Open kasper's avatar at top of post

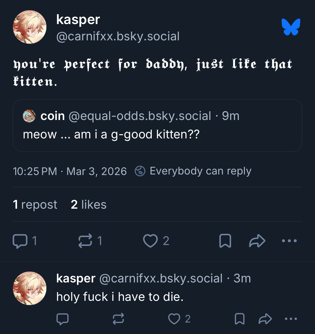pyautogui.click(x=30, y=27)
